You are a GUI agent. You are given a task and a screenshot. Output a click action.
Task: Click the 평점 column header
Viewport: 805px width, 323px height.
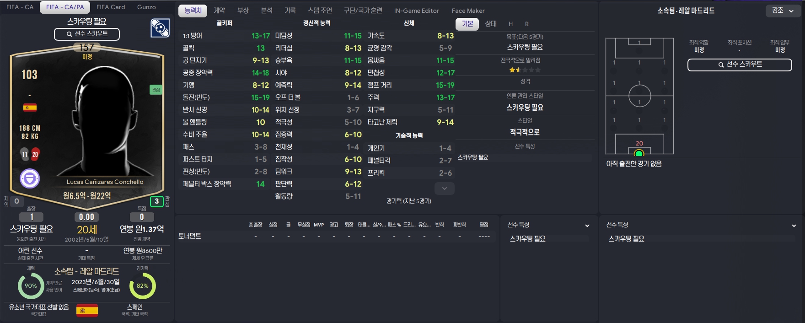484,225
